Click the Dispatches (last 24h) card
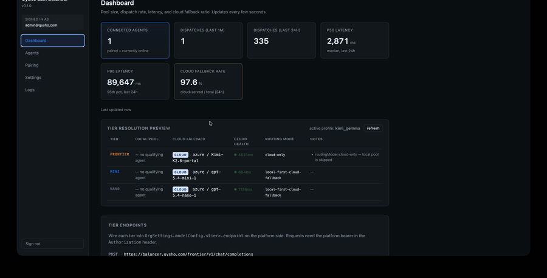 pos(281,41)
